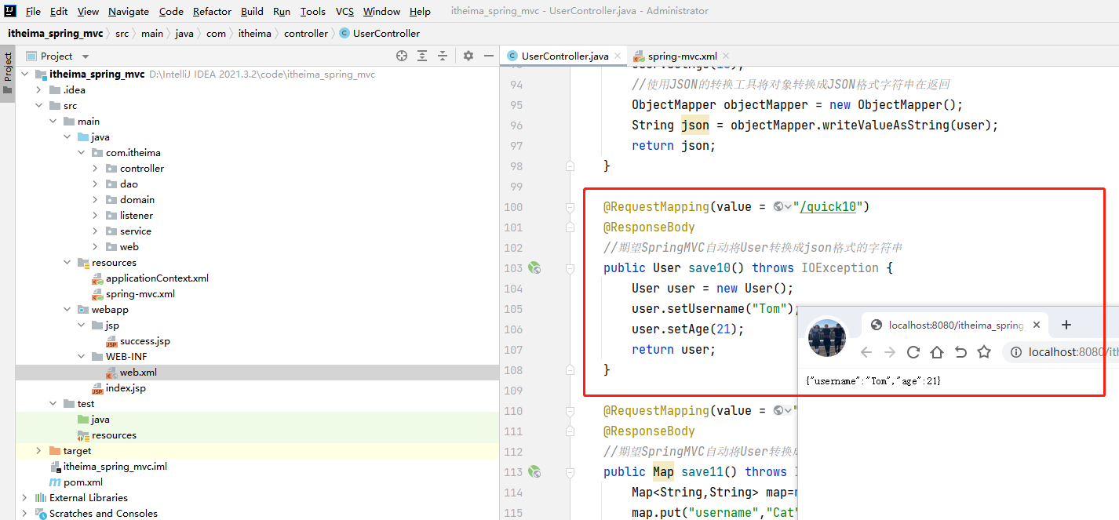
Task: Open Project view dropdown arrow
Action: 86,56
